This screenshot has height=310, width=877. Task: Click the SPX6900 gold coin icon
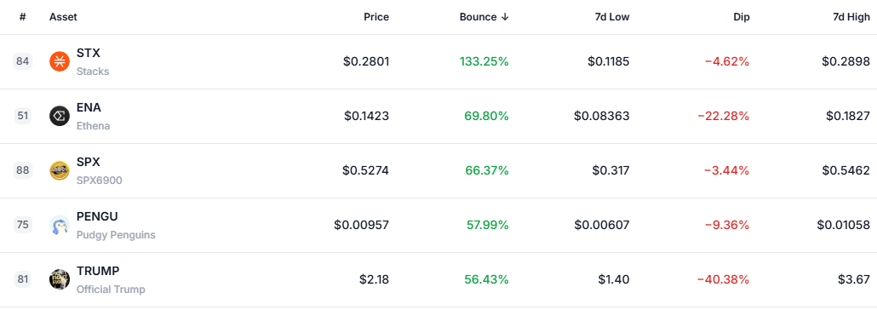coord(60,170)
